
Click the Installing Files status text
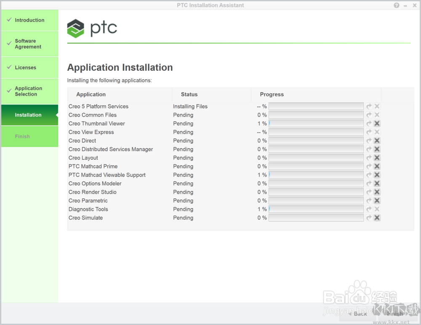(x=190, y=107)
